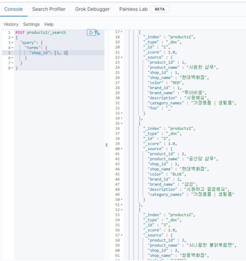
Task: Go to the Grok Debugger tab
Action: click(x=92, y=9)
